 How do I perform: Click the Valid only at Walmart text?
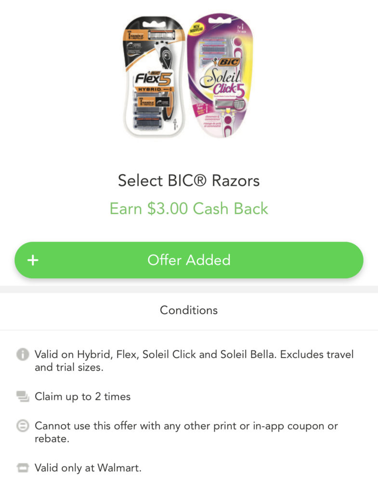(88, 468)
